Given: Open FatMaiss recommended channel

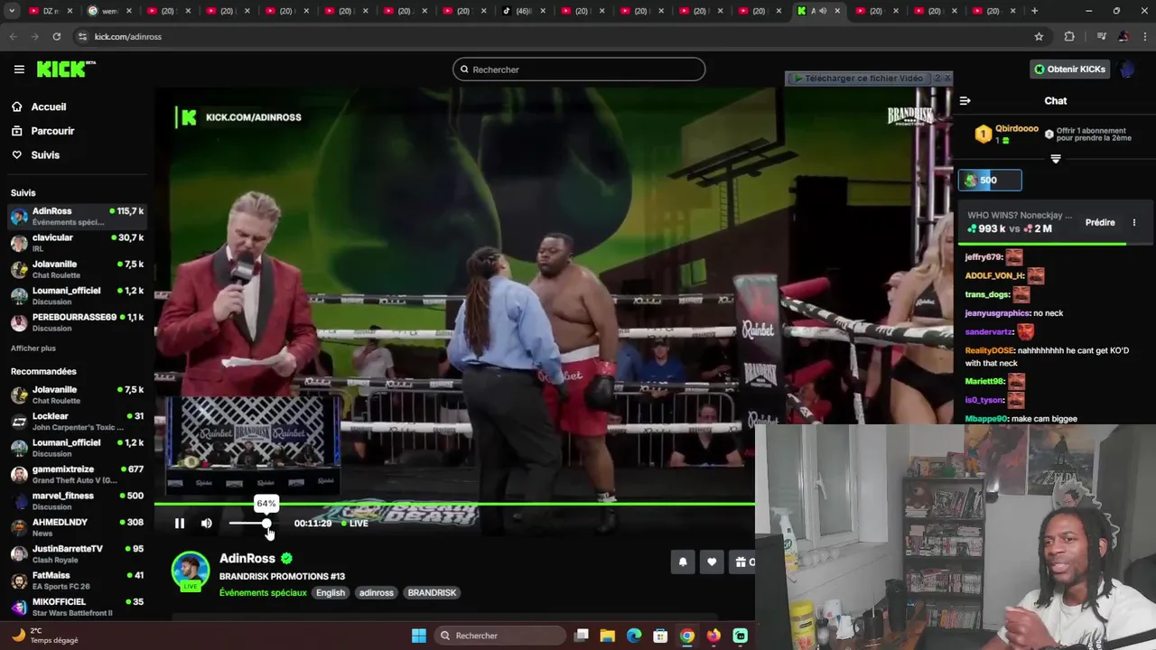Looking at the screenshot, I should tap(77, 580).
